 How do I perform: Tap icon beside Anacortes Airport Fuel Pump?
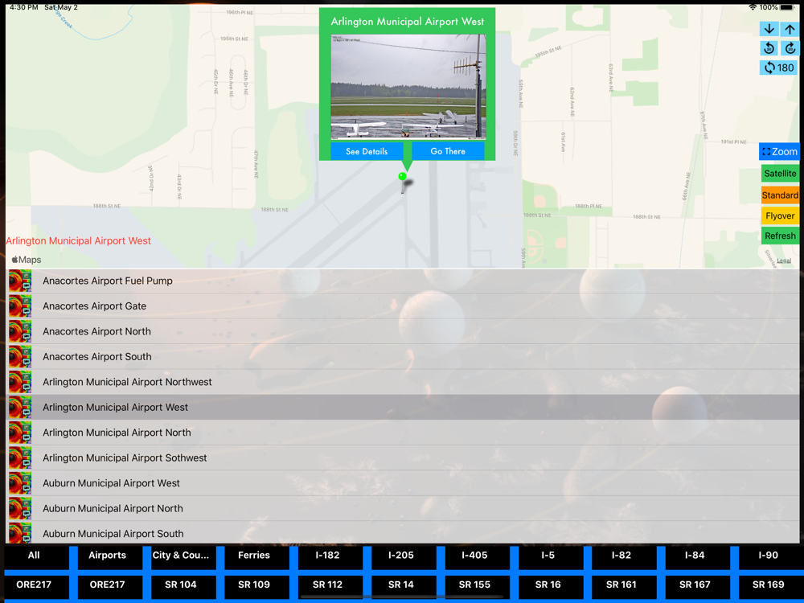pos(20,281)
